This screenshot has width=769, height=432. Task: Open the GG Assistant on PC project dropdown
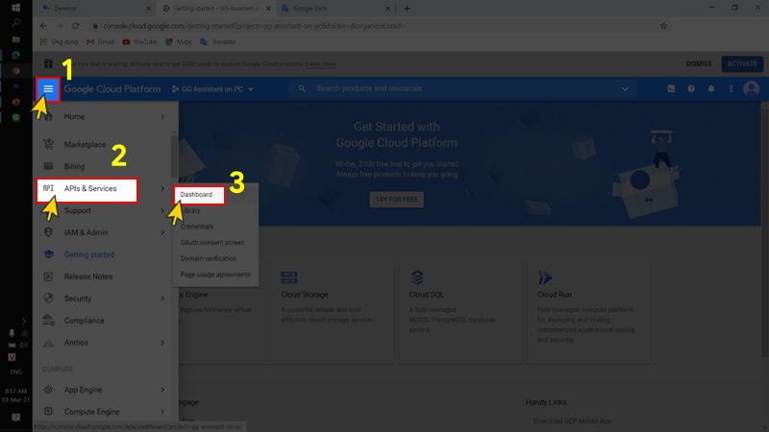pyautogui.click(x=212, y=89)
